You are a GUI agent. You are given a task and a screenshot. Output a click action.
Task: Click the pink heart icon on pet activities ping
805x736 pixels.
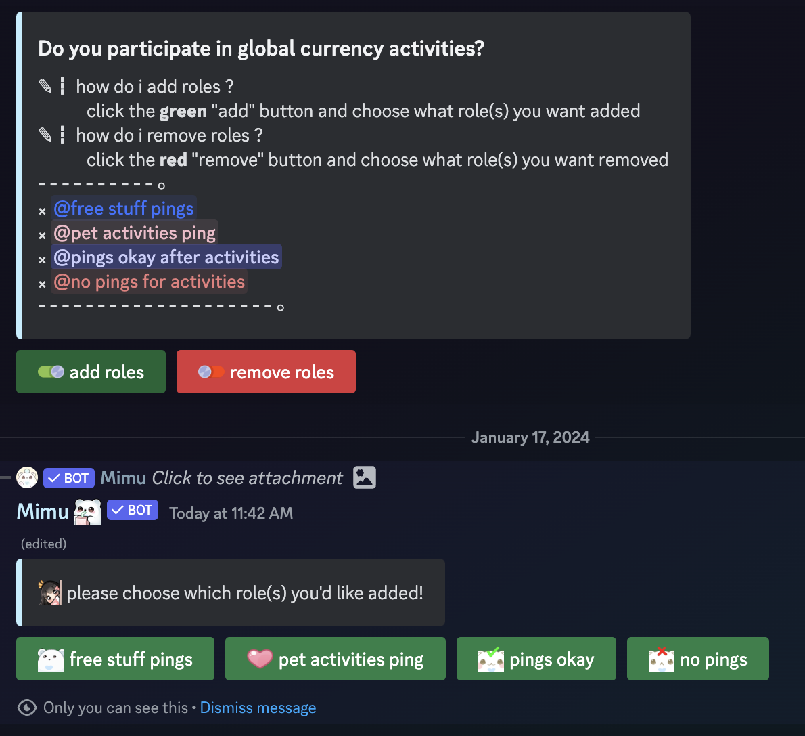[260, 659]
